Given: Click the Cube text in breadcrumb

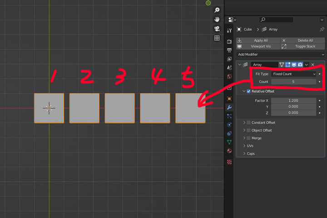Looking at the screenshot, I should coord(248,30).
